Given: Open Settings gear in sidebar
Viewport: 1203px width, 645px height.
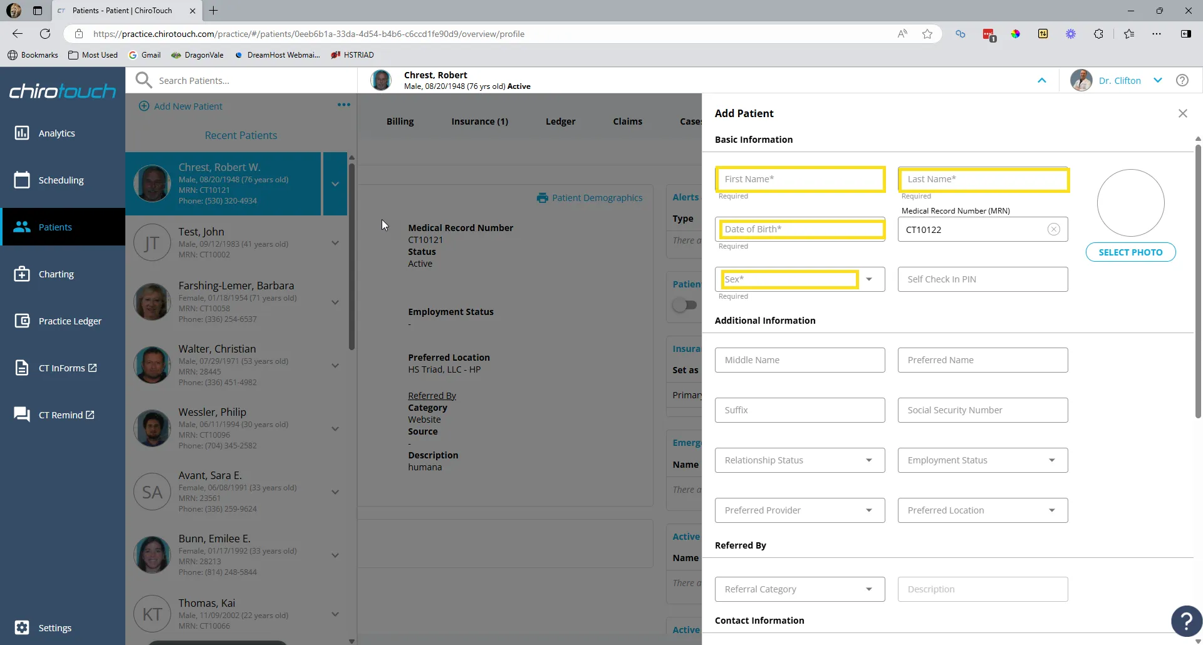Looking at the screenshot, I should (22, 627).
